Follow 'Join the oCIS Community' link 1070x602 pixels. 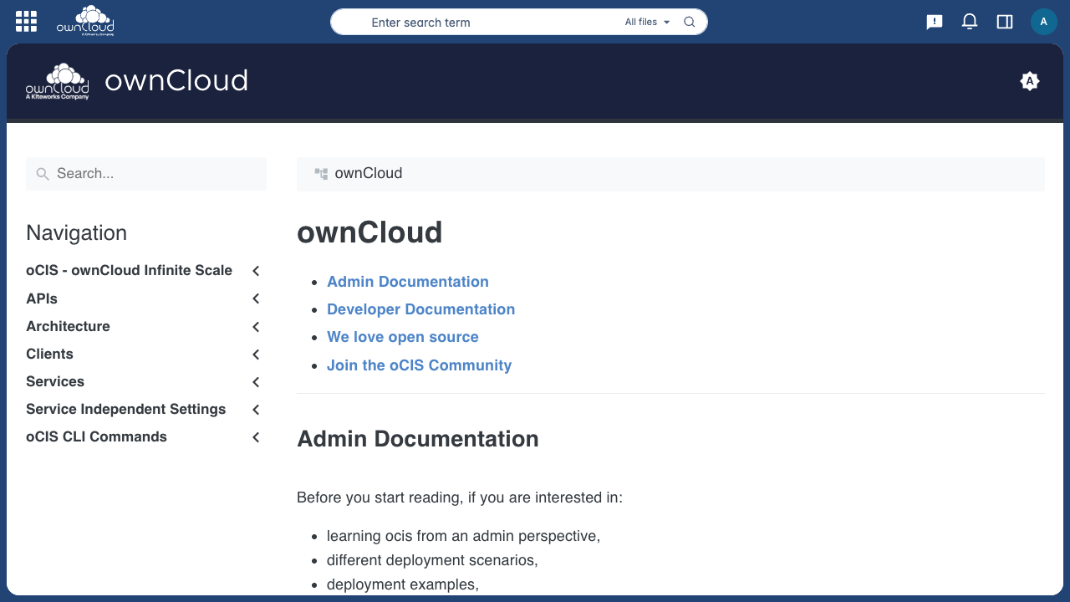pyautogui.click(x=419, y=365)
